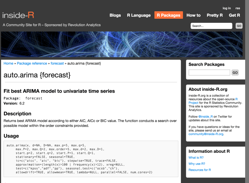Select the R Packages tab

(x=168, y=15)
